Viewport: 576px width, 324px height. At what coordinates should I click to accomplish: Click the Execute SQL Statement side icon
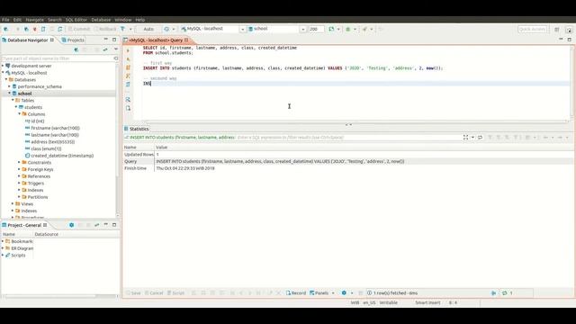click(128, 50)
